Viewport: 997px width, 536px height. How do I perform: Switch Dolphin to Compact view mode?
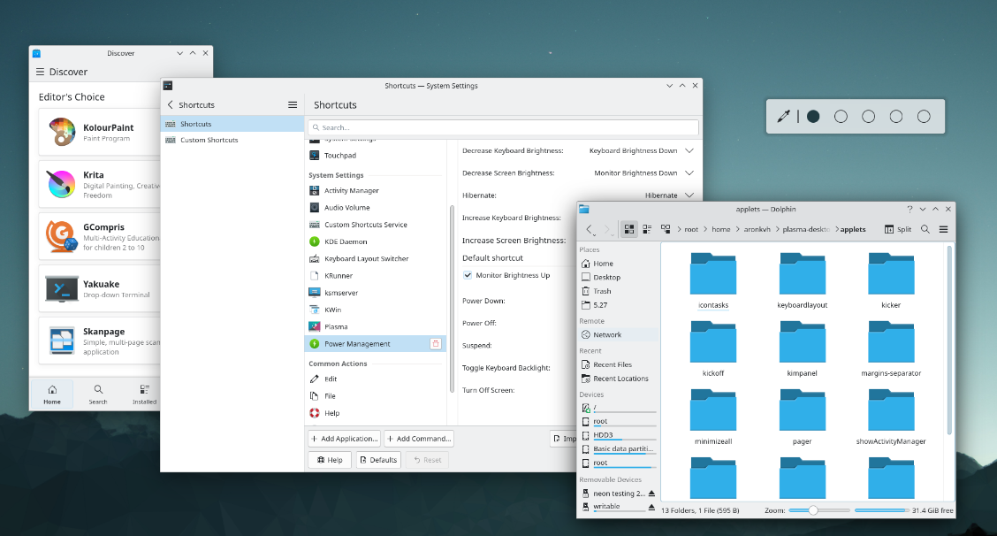pyautogui.click(x=647, y=229)
